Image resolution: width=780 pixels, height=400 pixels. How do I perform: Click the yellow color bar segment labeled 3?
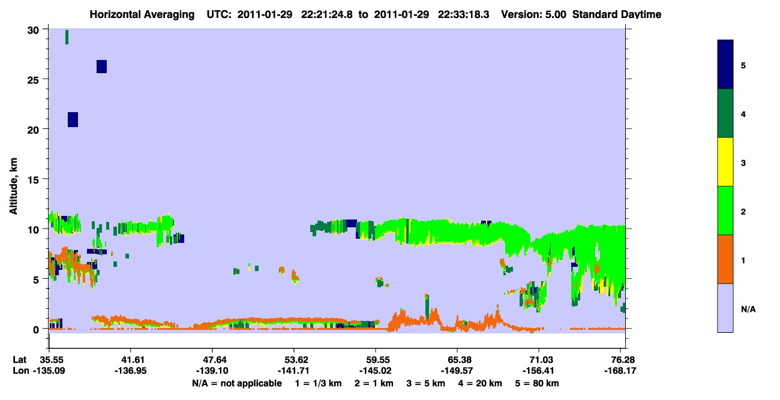[725, 162]
